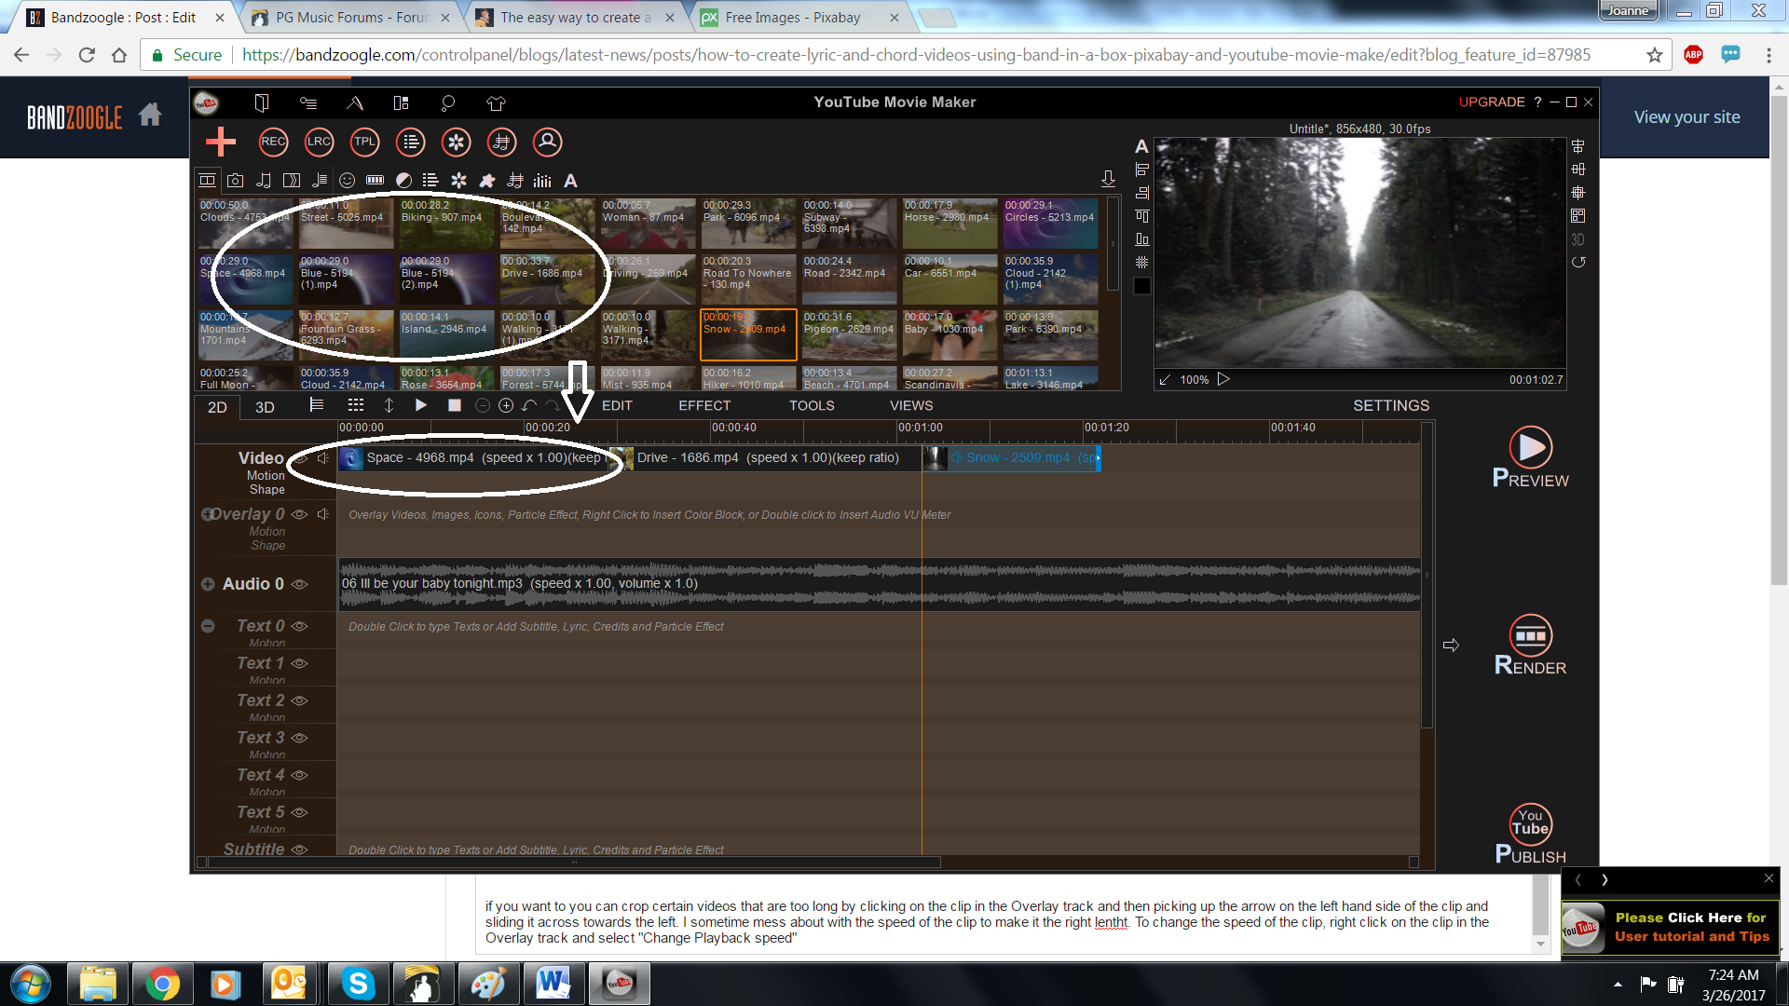
Task: Click the 3D icon right of preview
Action: (1577, 239)
